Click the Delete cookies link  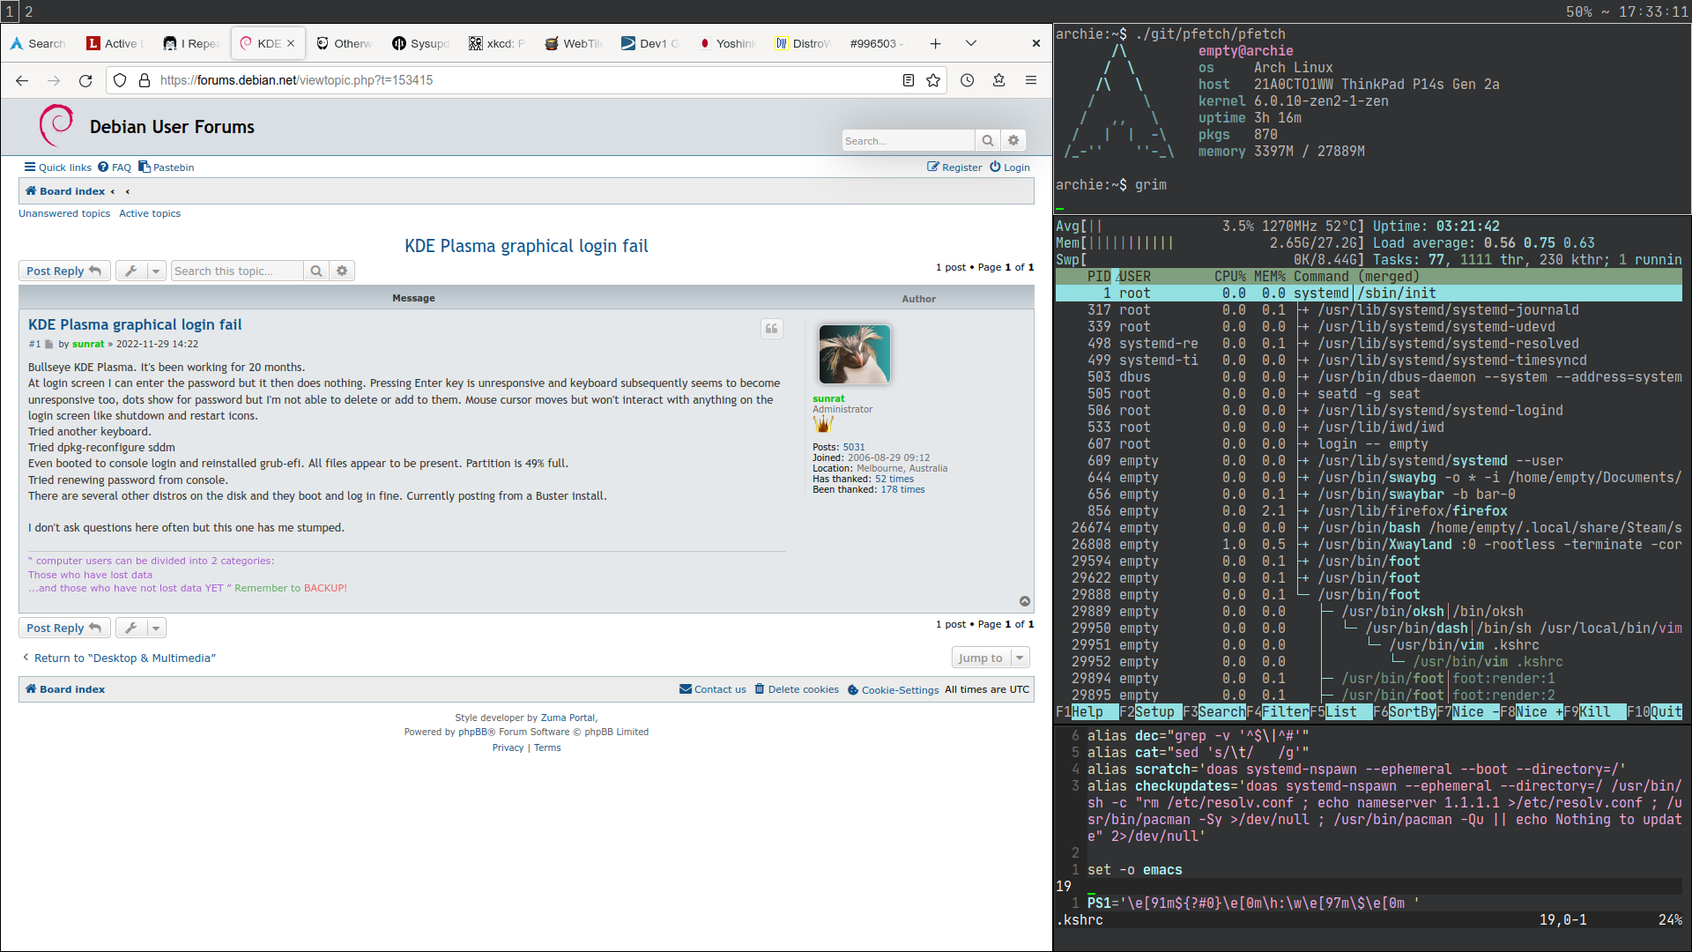[x=797, y=689]
